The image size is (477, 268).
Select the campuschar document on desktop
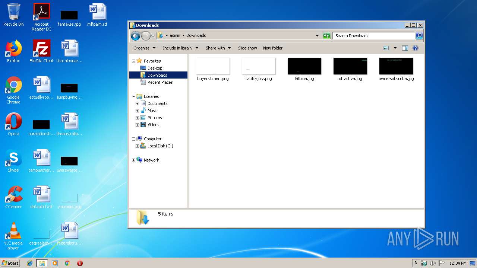coord(41,161)
